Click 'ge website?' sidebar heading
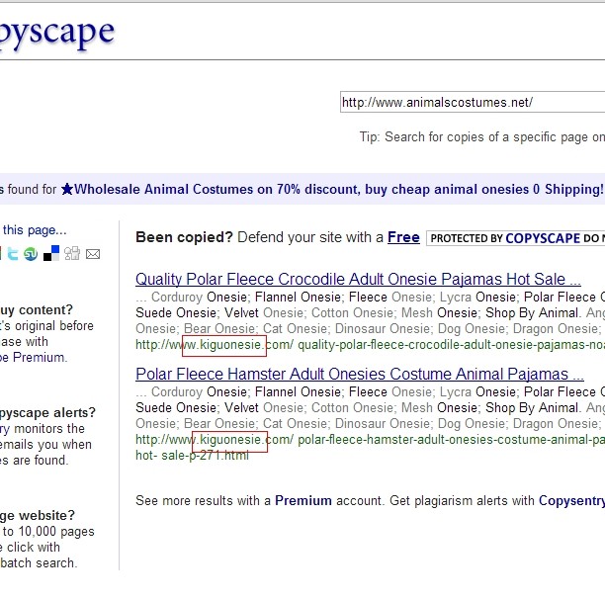 (x=38, y=516)
